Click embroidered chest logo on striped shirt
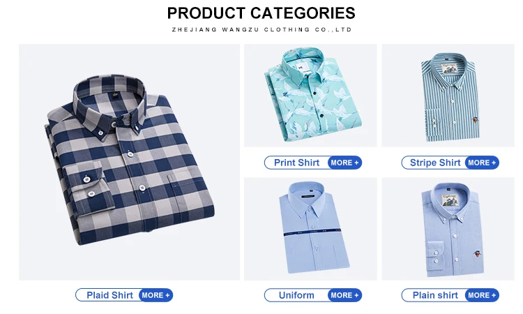 point(476,119)
